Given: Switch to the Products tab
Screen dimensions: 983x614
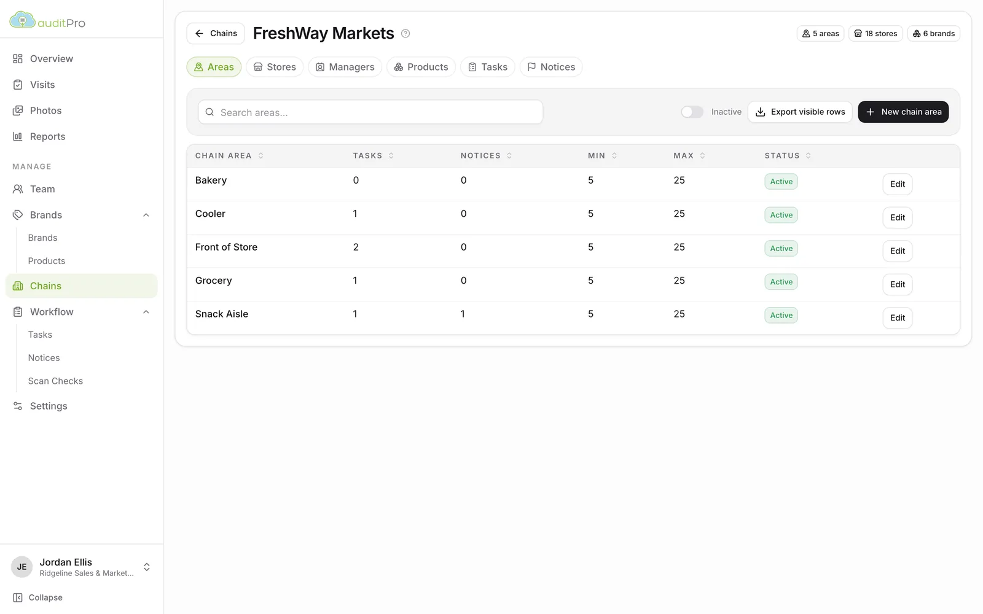Looking at the screenshot, I should tap(421, 67).
